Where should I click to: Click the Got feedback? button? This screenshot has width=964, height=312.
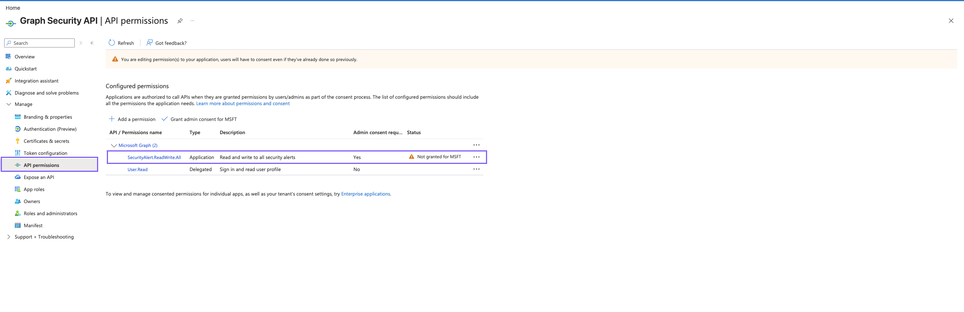pyautogui.click(x=167, y=43)
